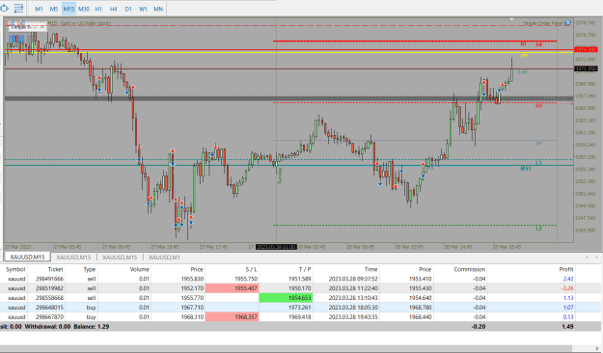Image resolution: width=603 pixels, height=353 pixels.
Task: Sort trades by Symbol column header
Action: [x=15, y=269]
